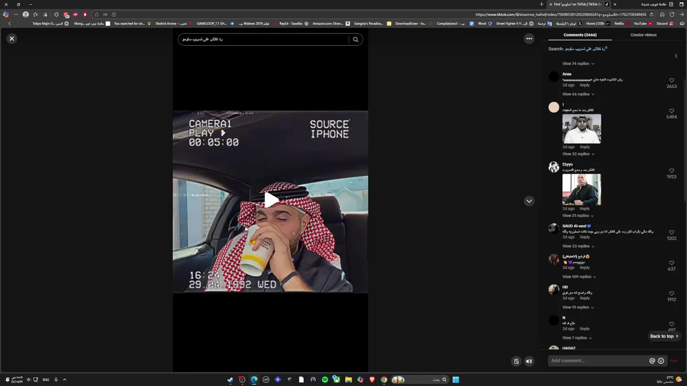Click the TikTok search input field
Image resolution: width=687 pixels, height=386 pixels.
[263, 39]
